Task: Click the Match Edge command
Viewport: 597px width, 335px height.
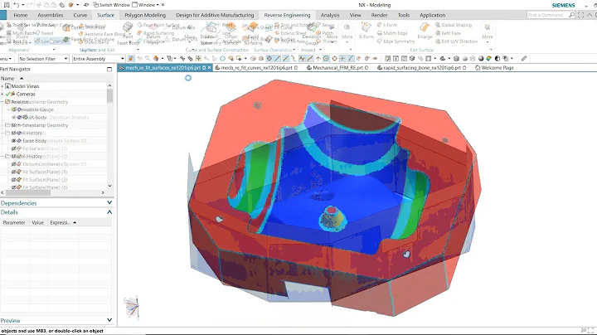Action: (392, 33)
